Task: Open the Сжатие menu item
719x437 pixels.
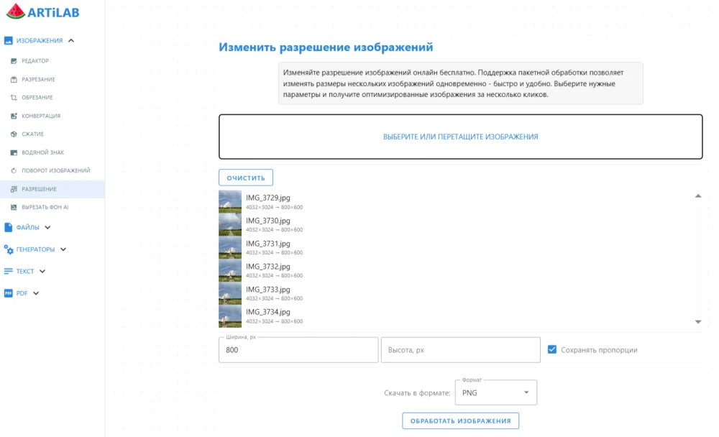Action: (52, 134)
